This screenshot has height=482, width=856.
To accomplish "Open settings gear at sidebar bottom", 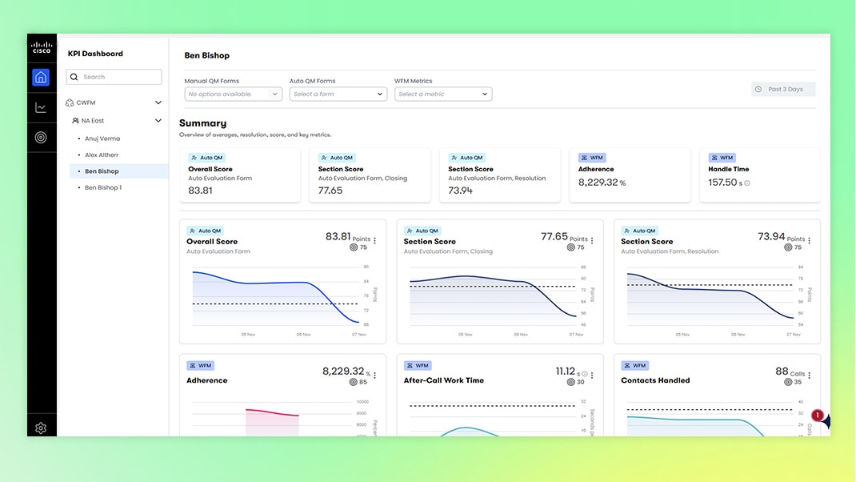I will pos(41,428).
